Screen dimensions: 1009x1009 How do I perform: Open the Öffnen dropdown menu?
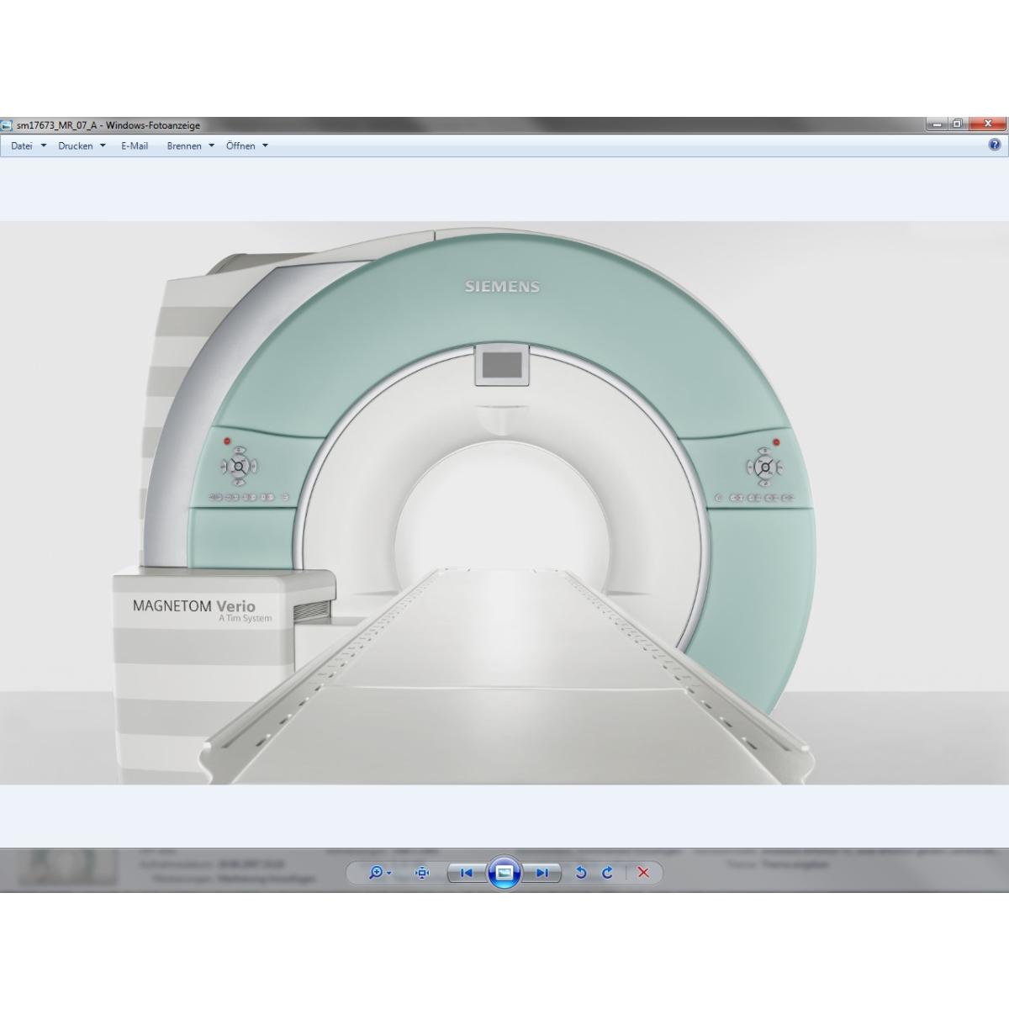pyautogui.click(x=246, y=145)
